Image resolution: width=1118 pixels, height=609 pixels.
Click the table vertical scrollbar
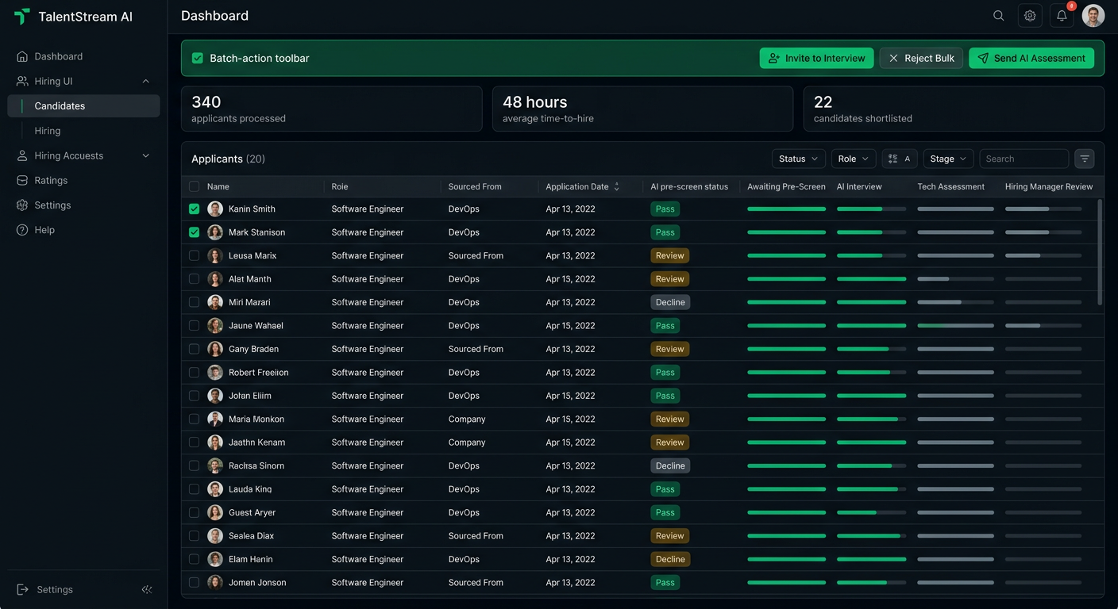click(1100, 252)
